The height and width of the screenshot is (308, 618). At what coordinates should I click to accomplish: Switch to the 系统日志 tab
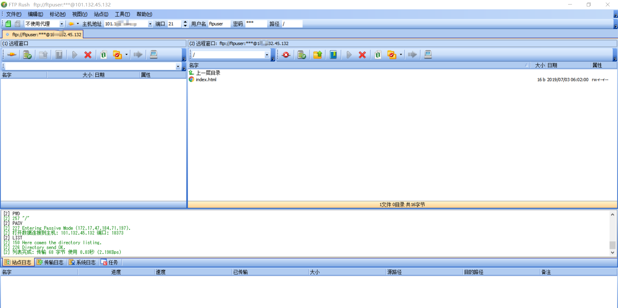[x=83, y=262]
